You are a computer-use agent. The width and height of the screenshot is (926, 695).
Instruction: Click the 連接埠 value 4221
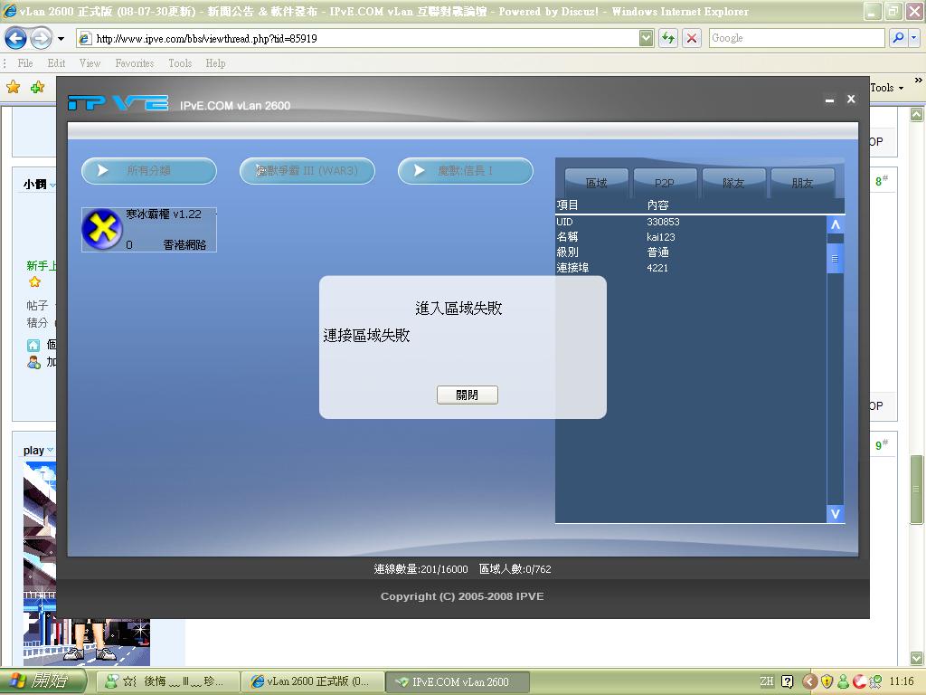[x=657, y=268]
